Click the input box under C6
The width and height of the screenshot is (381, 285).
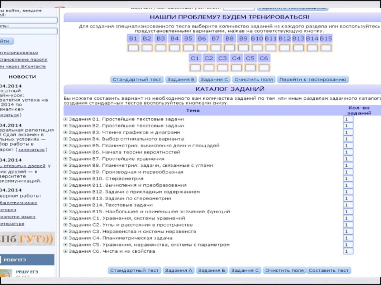(x=264, y=67)
